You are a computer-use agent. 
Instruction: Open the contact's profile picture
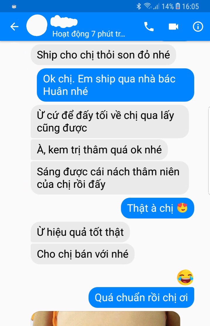(x=37, y=25)
